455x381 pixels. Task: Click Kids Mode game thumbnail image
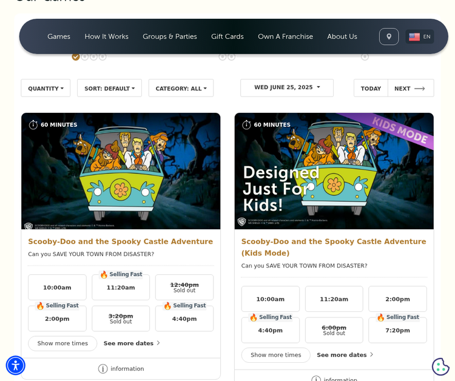(334, 171)
